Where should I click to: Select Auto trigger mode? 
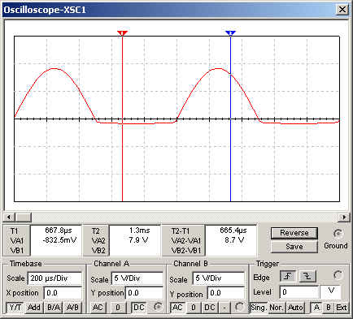click(x=295, y=308)
